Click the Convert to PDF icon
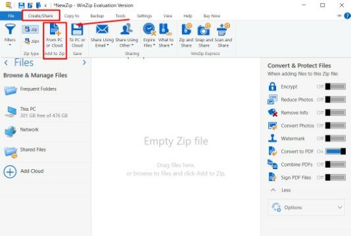This screenshot has width=351, height=236. click(272, 151)
